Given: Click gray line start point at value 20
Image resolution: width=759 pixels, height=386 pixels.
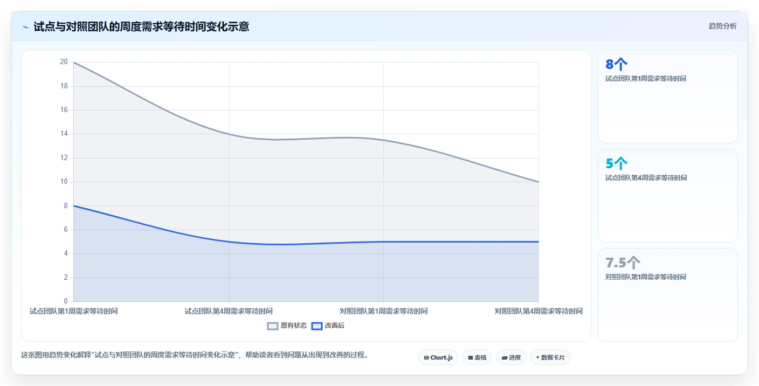Looking at the screenshot, I should coord(74,63).
